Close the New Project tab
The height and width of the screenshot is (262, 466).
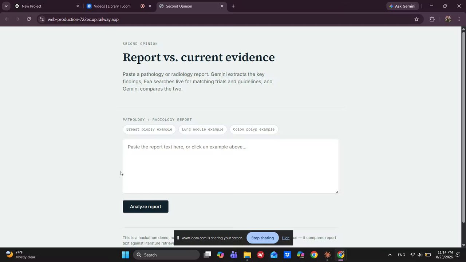point(78,6)
